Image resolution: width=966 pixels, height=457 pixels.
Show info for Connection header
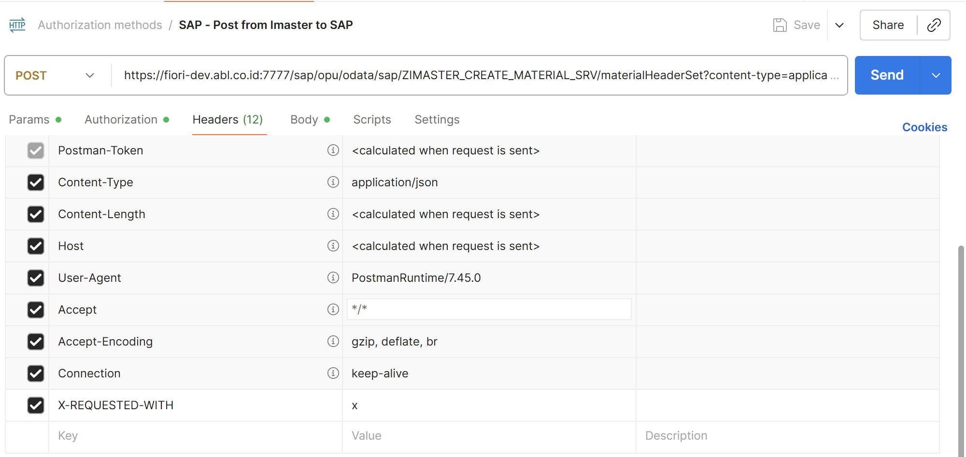[333, 373]
